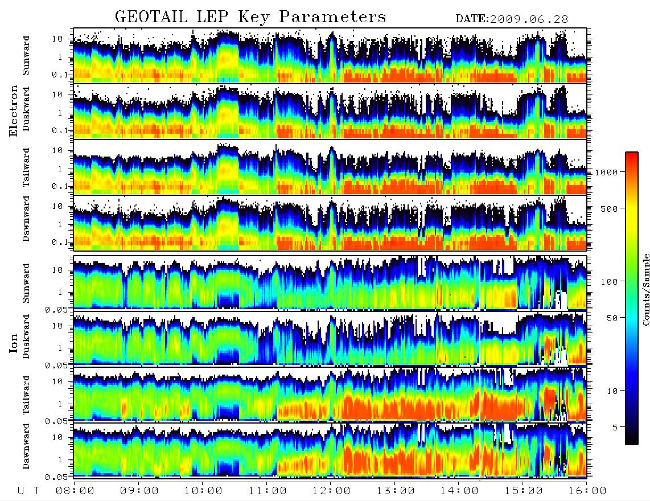Click inside the Electron Sunward spectrogram panel

(x=330, y=56)
